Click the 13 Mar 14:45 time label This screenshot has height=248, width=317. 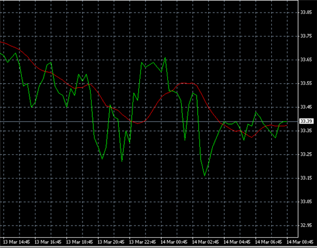pyautogui.click(x=17, y=242)
